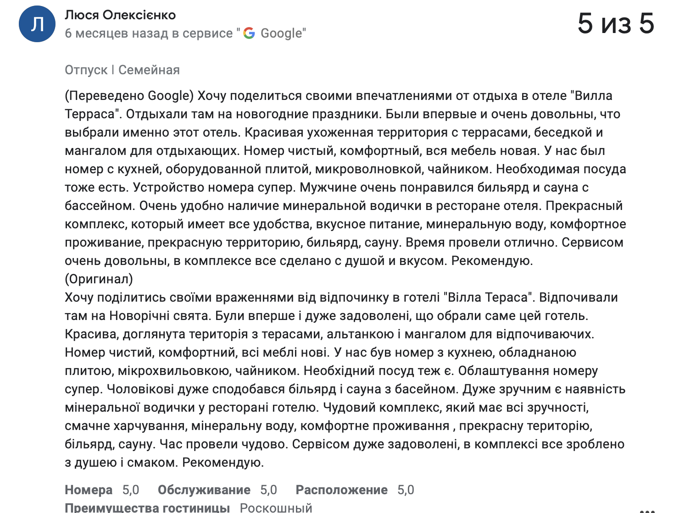Screen dimensions: 685x513
Task: Click the colorful Google "G" logo
Action: [249, 33]
